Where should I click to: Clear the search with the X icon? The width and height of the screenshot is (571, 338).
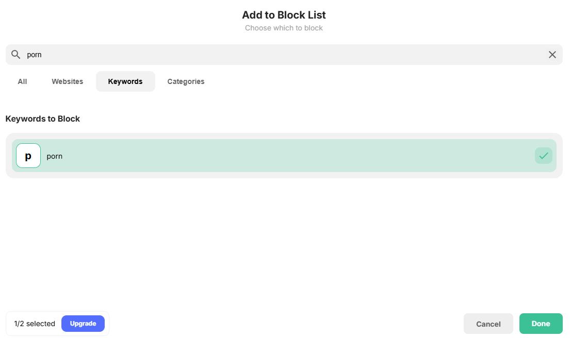click(x=552, y=54)
